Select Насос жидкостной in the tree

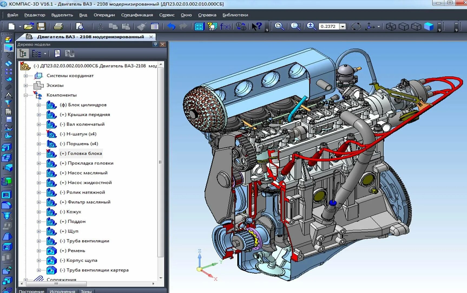[x=86, y=183]
